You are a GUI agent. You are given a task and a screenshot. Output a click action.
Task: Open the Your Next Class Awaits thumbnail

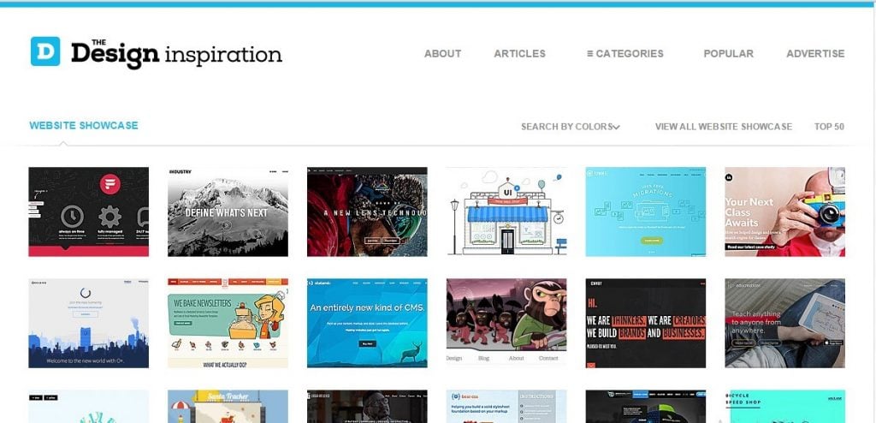point(785,211)
